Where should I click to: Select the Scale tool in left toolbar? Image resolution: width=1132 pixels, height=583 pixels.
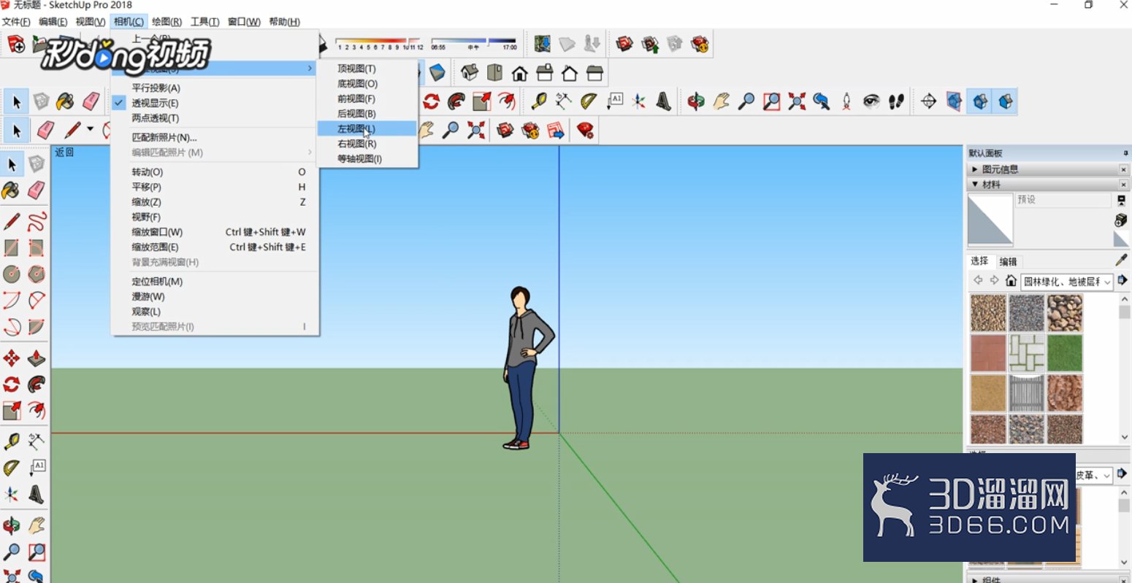[12, 410]
